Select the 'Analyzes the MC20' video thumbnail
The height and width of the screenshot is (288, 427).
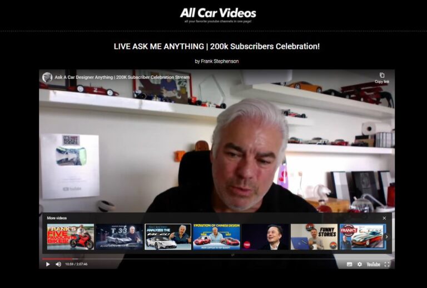(x=168, y=237)
